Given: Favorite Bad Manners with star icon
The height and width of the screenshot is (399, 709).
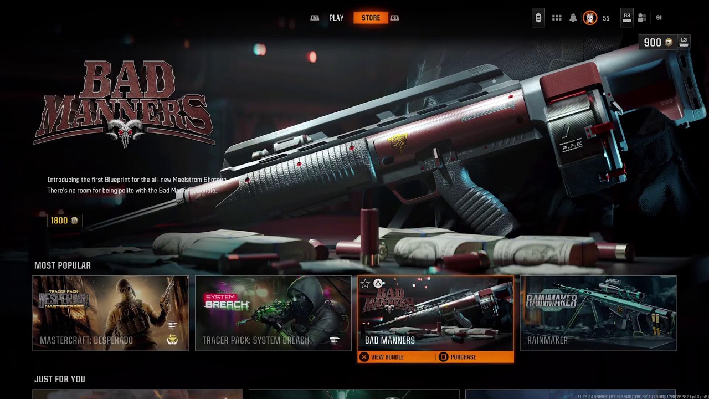Looking at the screenshot, I should [365, 284].
